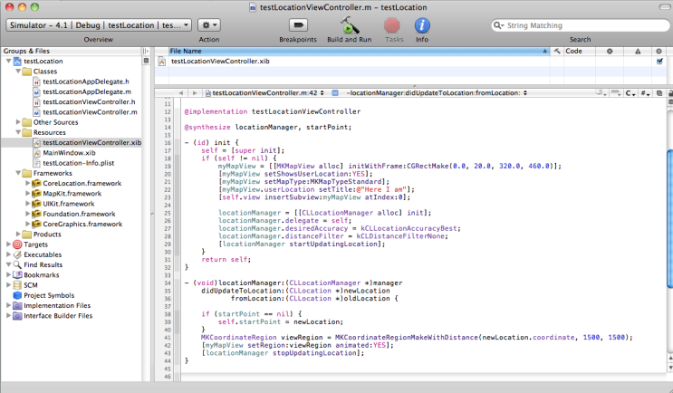Click the breakpoints popup icon in navigation bar
Screen dimensions: 673x393
(616, 93)
